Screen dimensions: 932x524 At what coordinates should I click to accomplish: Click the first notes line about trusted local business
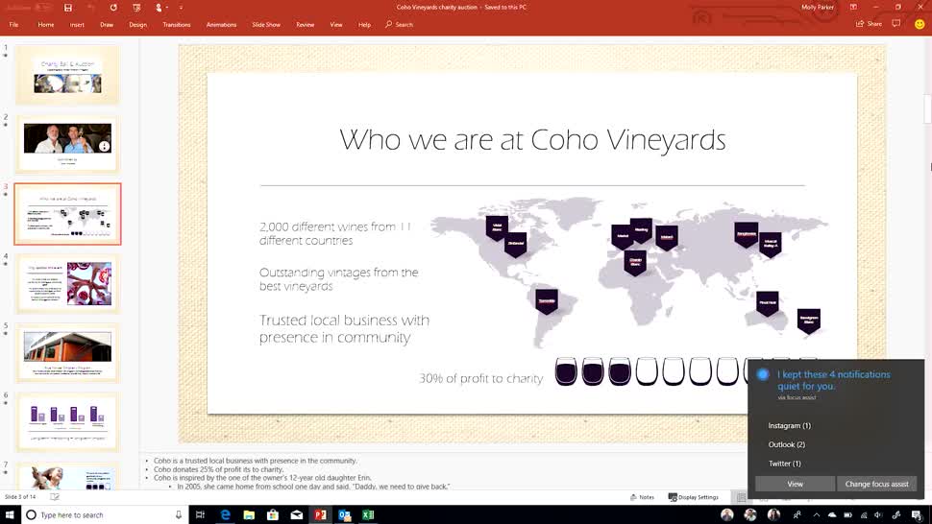(255, 461)
